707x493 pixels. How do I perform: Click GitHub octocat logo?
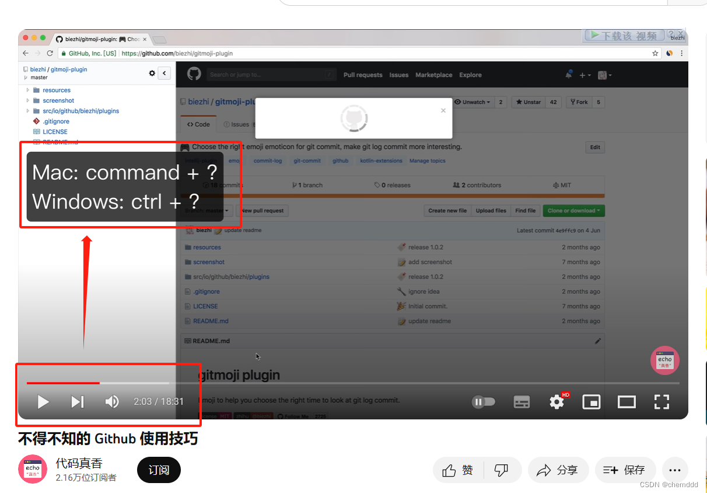tap(194, 74)
